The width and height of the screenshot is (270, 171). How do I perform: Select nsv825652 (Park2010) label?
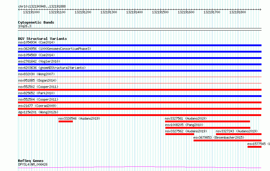(x=36, y=93)
